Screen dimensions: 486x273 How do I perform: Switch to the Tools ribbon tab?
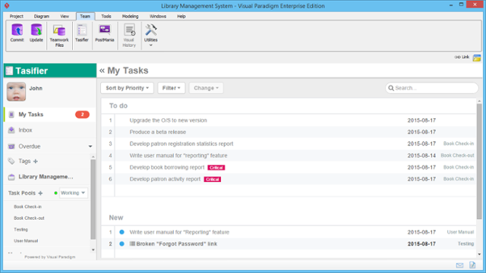106,17
